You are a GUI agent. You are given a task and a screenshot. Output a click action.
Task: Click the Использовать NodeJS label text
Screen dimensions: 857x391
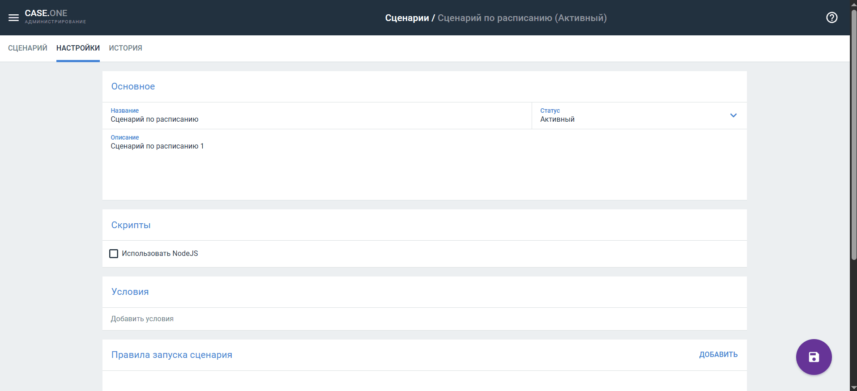click(x=160, y=254)
